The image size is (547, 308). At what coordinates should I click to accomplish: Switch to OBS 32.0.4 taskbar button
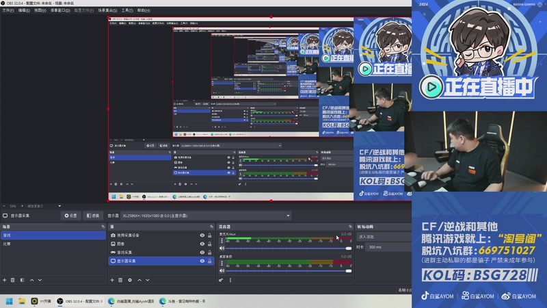(x=80, y=301)
